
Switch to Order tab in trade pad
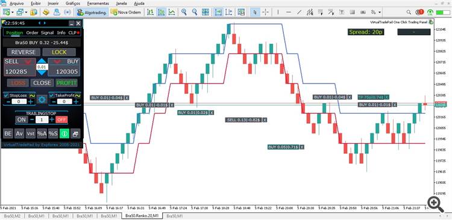(33, 33)
